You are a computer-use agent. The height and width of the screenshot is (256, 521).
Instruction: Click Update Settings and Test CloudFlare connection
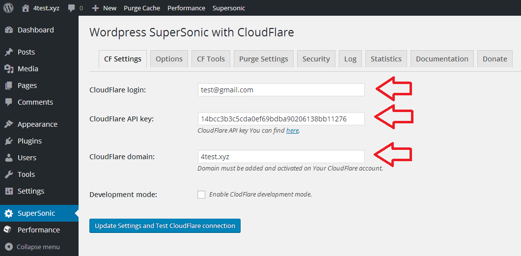point(165,226)
